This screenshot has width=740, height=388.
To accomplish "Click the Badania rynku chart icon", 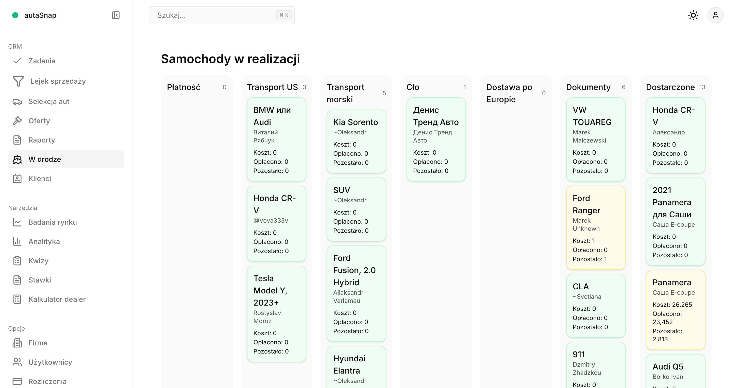I will click(17, 222).
